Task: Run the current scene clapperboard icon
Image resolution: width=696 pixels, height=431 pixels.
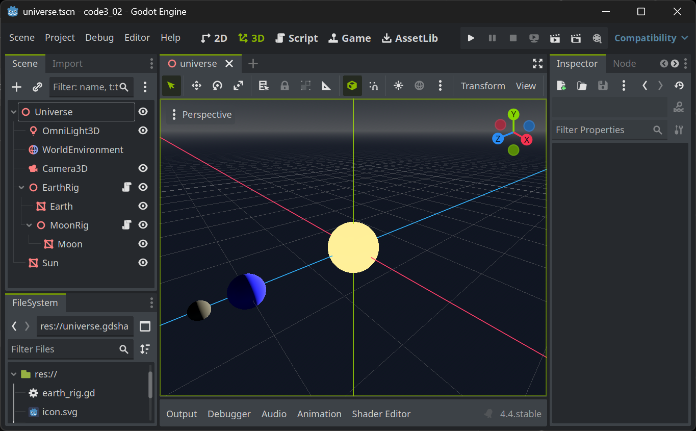Action: 555,38
